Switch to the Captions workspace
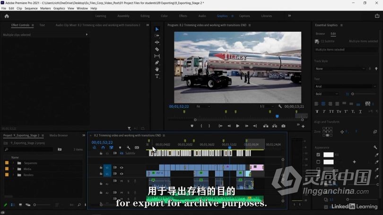This screenshot has height=215, width=383. click(x=244, y=16)
